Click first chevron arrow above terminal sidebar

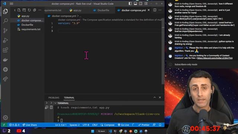coord(46,103)
